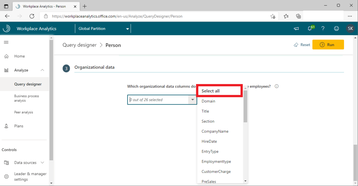Select the Domain column option
This screenshot has height=186, width=358.
tap(220, 101)
